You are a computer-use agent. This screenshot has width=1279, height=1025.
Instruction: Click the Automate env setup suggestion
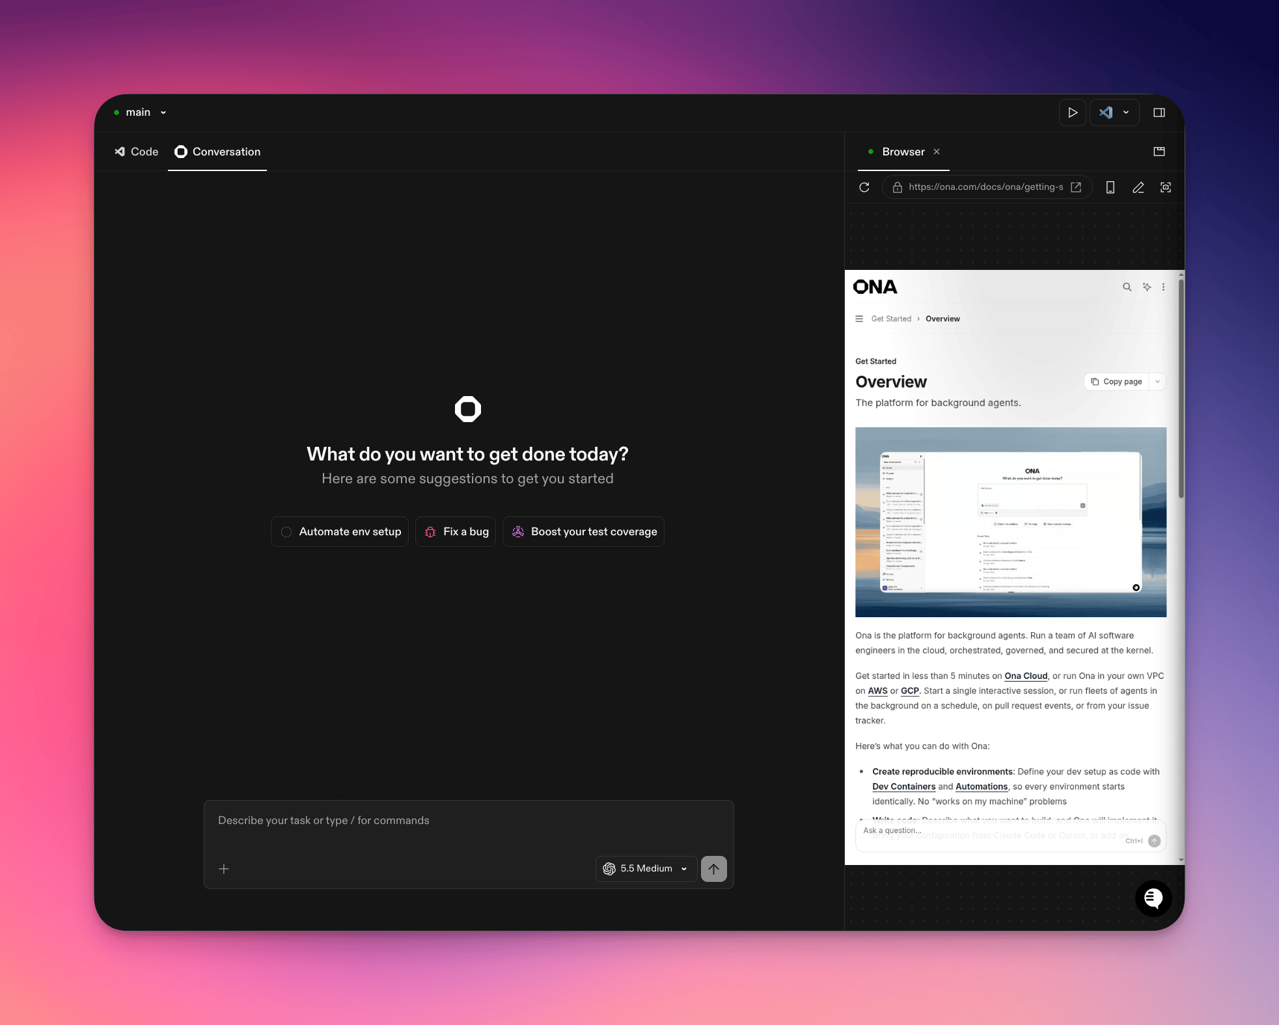340,532
